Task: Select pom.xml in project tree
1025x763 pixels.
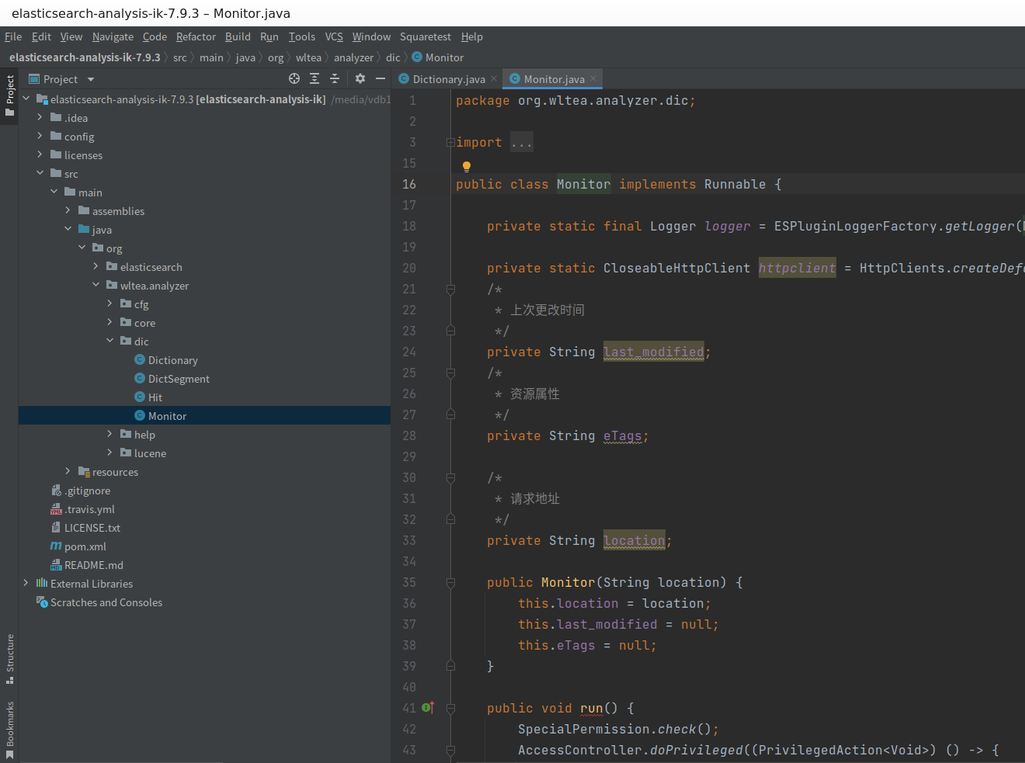Action: click(x=85, y=546)
